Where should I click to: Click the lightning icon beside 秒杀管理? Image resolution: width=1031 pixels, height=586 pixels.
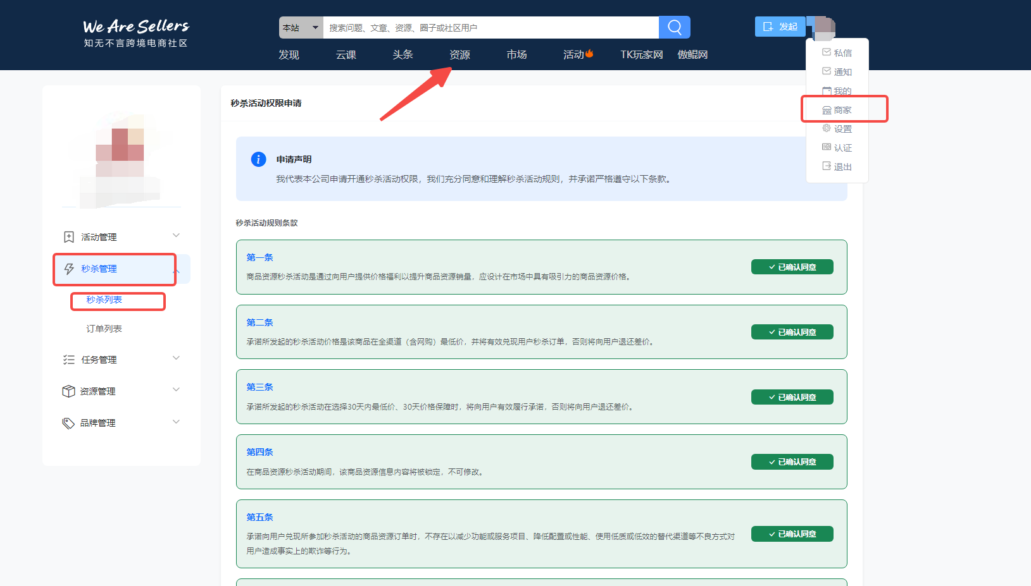pyautogui.click(x=69, y=269)
